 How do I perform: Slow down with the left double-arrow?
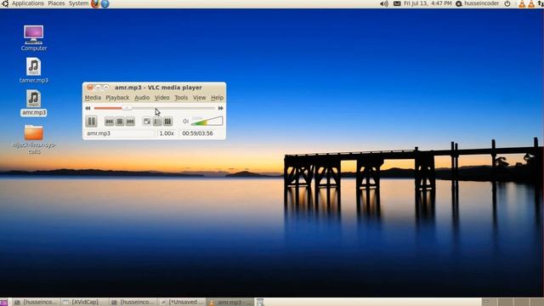point(88,108)
